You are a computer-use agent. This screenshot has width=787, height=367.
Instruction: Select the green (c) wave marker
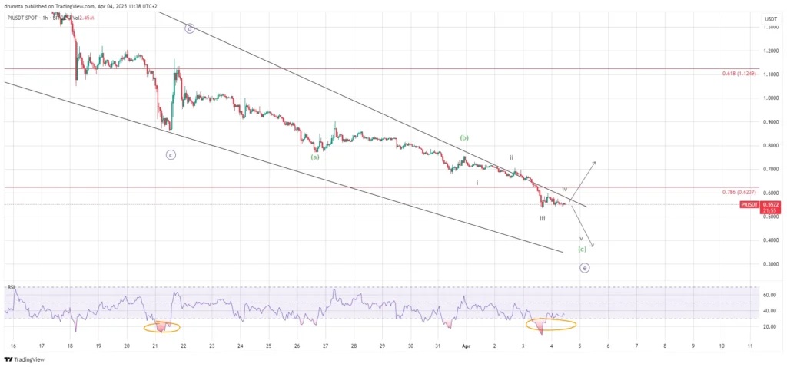pos(583,250)
